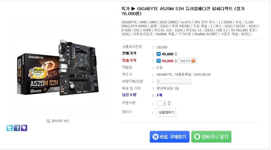Share the product via Facebook icon
Viewport: 271px width, 150px height.
coord(17,128)
